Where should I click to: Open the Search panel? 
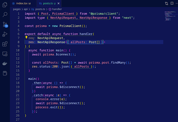click(x=5, y=14)
